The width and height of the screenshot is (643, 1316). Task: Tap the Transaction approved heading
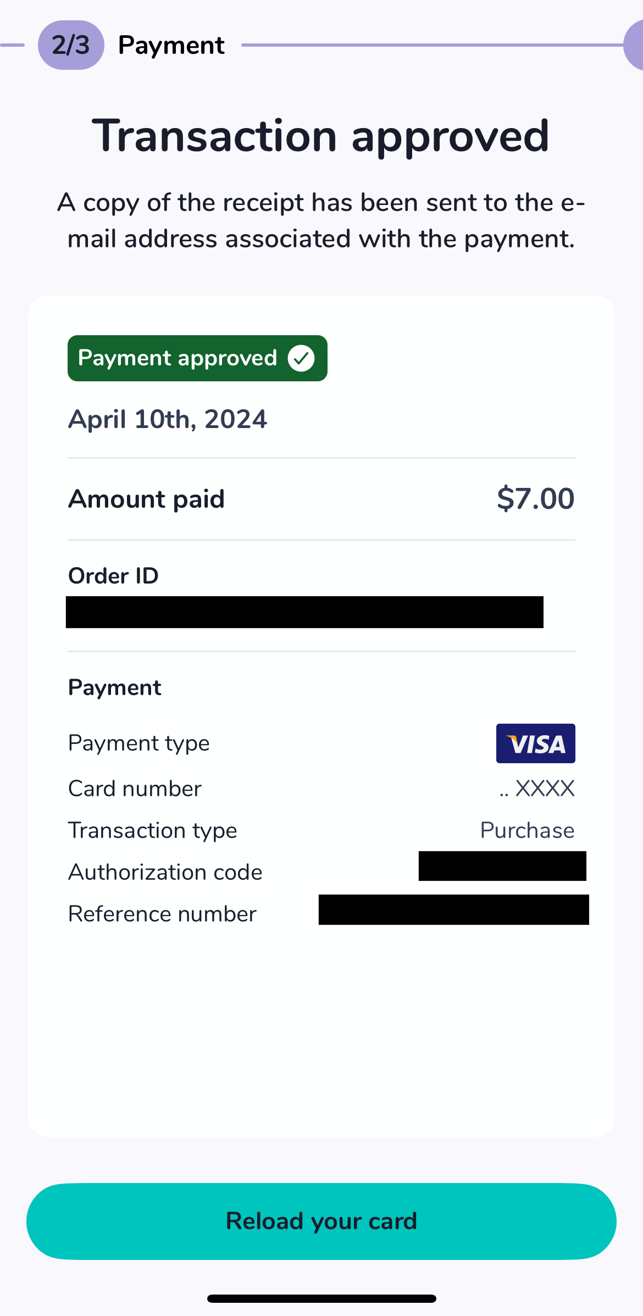click(321, 136)
